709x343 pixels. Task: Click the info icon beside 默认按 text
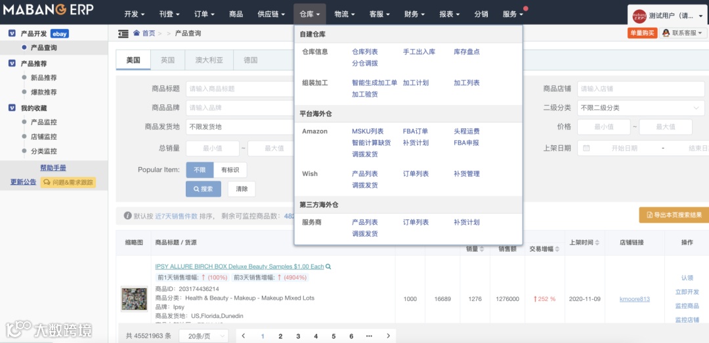point(128,216)
